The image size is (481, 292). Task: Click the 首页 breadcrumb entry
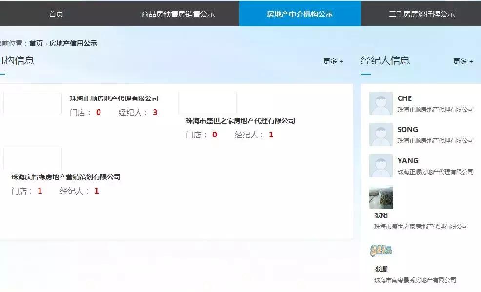click(37, 43)
